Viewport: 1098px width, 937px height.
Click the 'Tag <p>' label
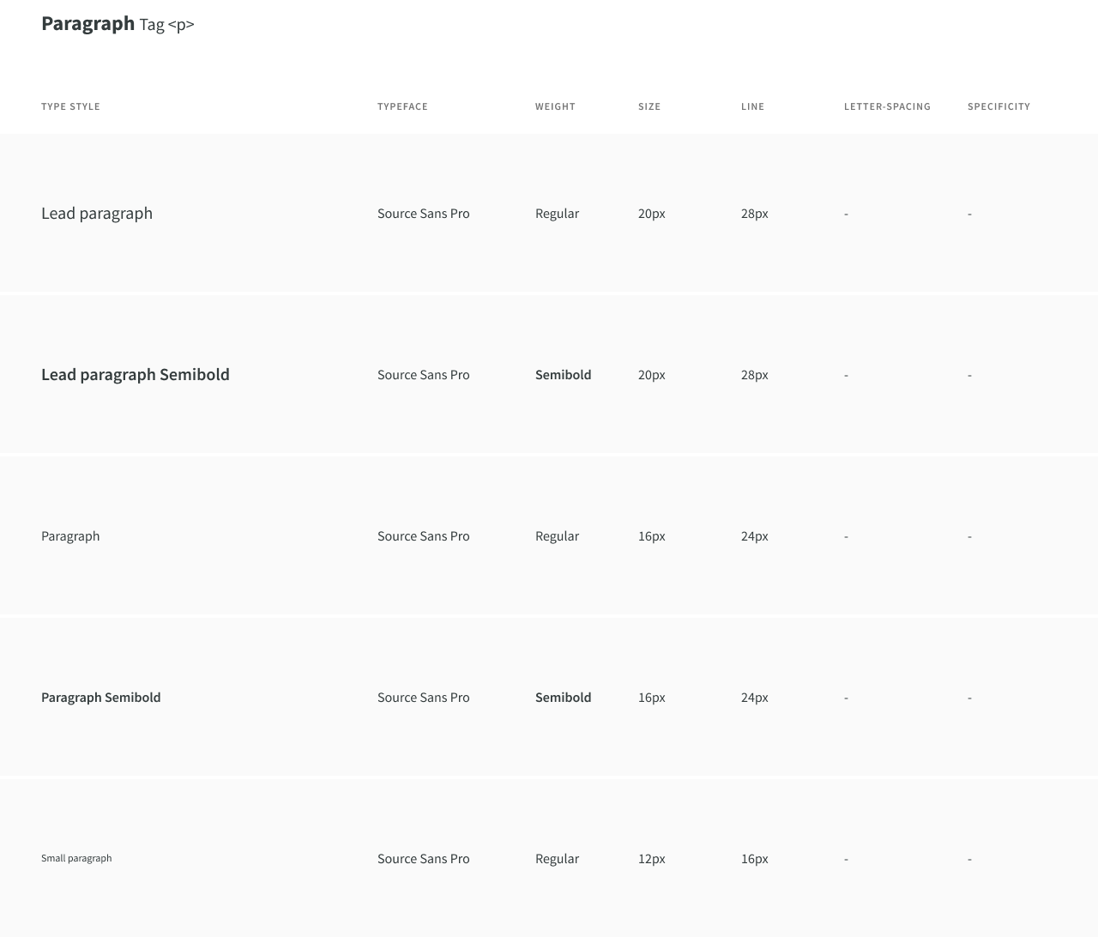(166, 25)
